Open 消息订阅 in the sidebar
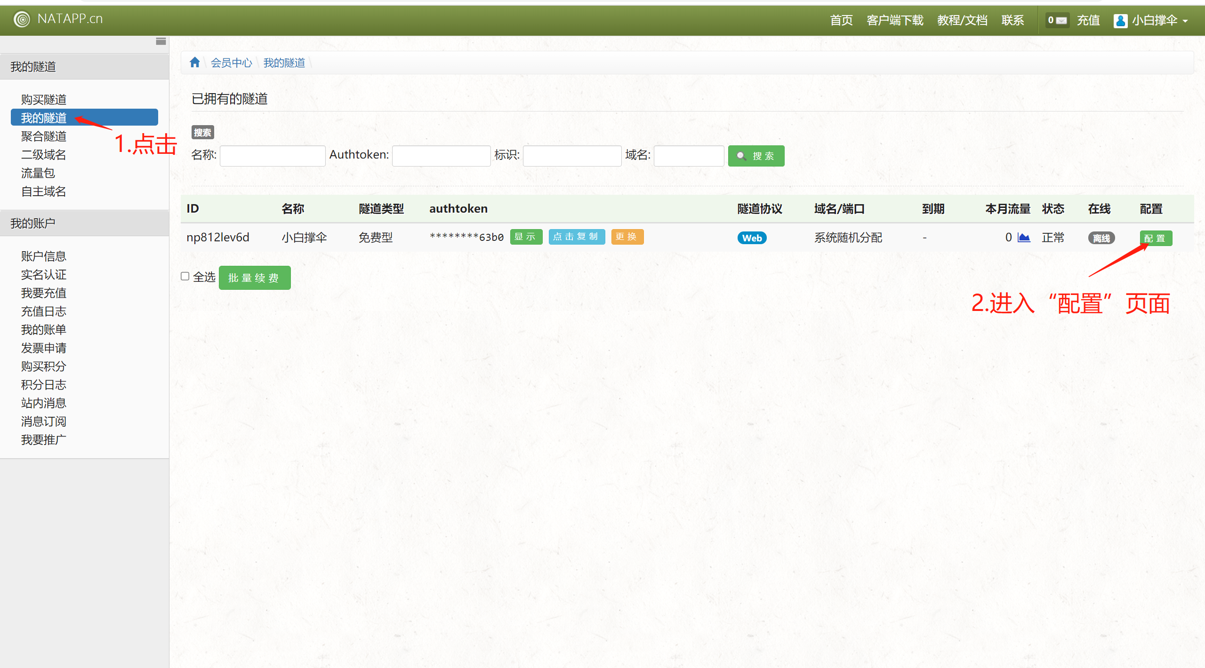Viewport: 1205px width, 668px height. pos(44,421)
